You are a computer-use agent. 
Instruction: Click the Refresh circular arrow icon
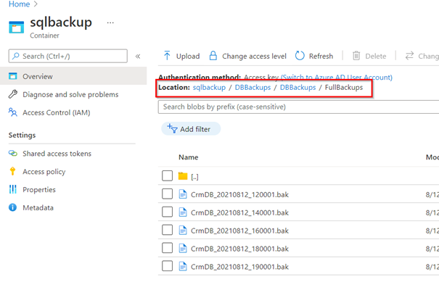(300, 56)
